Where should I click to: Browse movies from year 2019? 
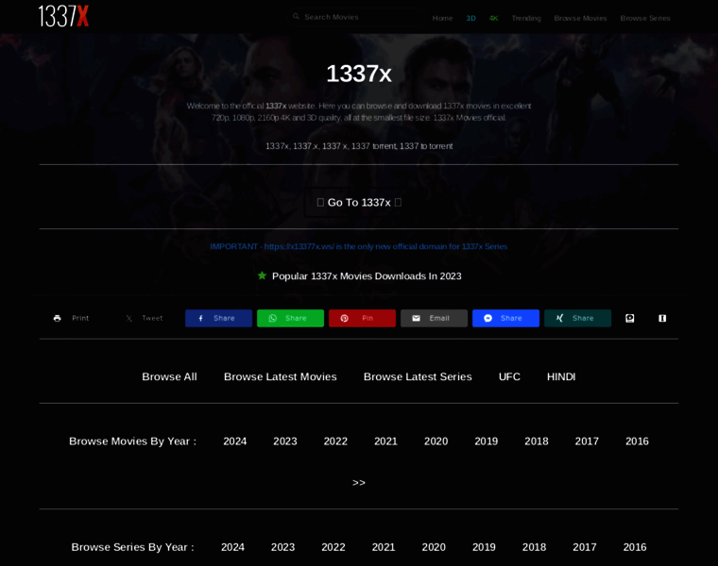pos(487,441)
